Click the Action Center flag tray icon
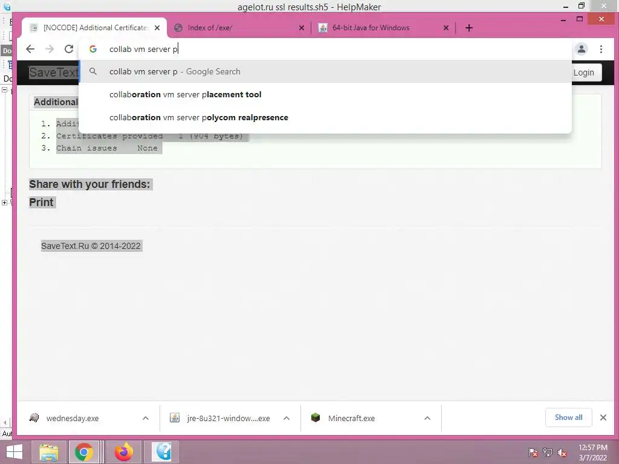 coord(533,453)
